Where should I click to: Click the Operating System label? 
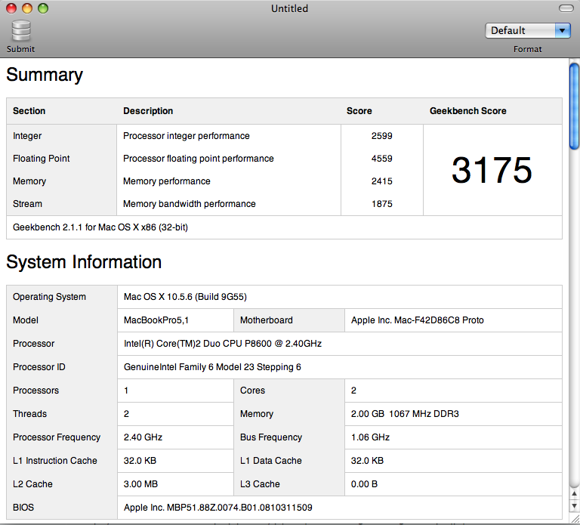click(49, 297)
